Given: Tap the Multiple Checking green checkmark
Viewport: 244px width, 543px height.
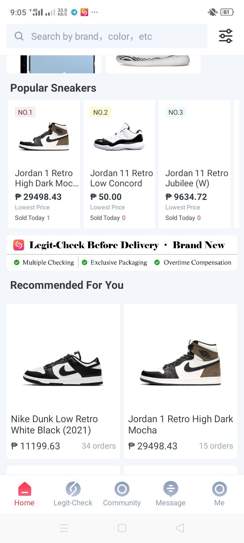Looking at the screenshot, I should coord(17,262).
